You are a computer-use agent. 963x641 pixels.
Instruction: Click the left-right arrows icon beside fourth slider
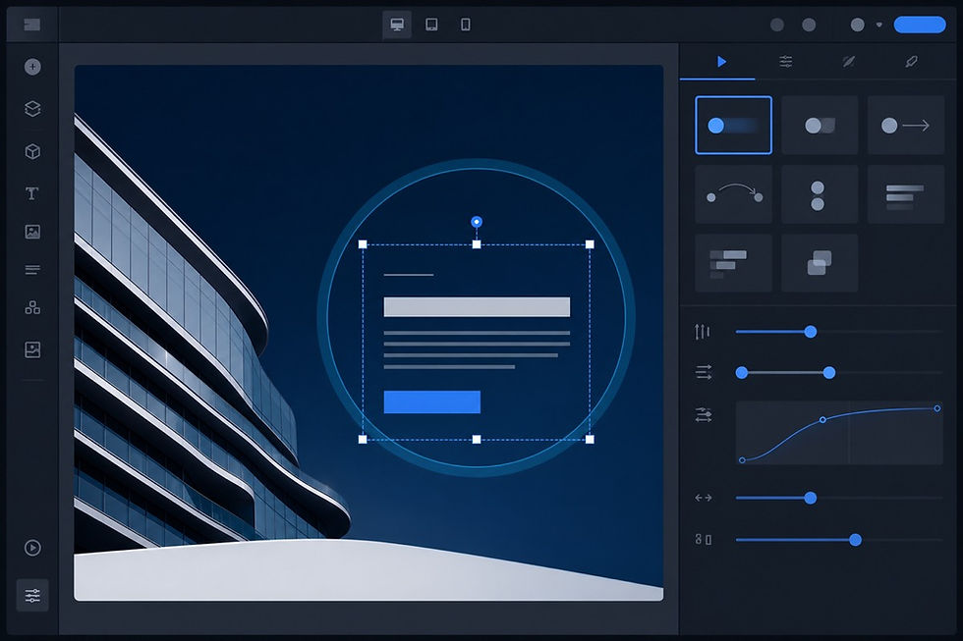[x=704, y=498]
